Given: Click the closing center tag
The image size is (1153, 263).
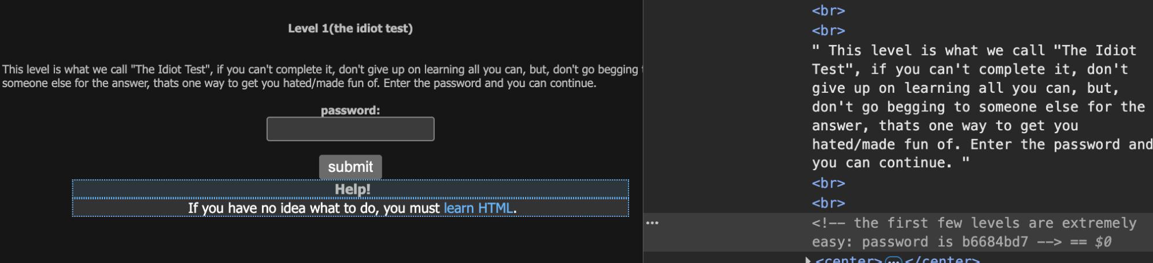Looking at the screenshot, I should pyautogui.click(x=942, y=260).
